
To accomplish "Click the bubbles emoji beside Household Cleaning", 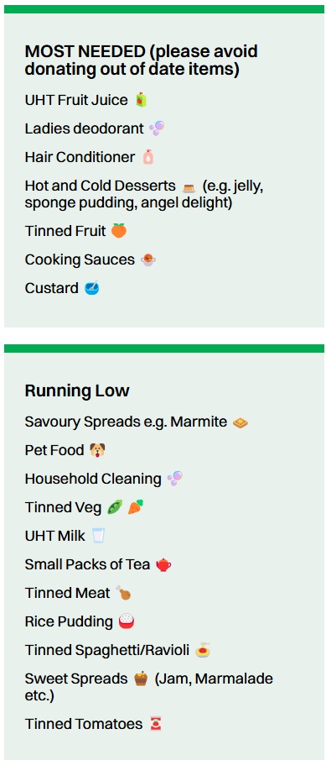I will (174, 479).
